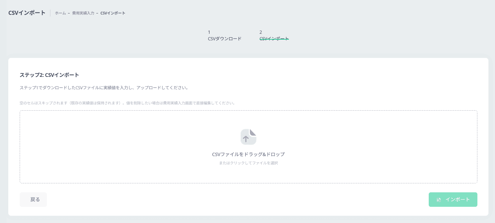Click the note about empty cells being skipped
The width and height of the screenshot is (495, 223).
(x=127, y=102)
